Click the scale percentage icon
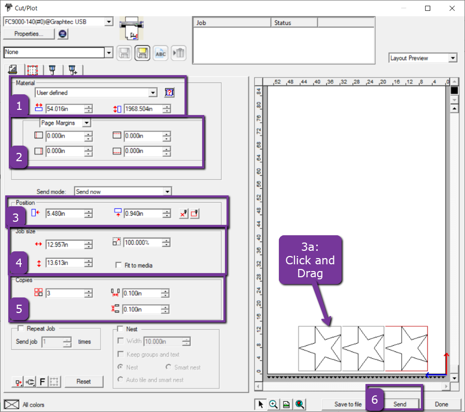465x412 pixels. (x=117, y=241)
